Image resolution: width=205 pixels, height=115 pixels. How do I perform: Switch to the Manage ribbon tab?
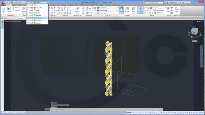click(x=64, y=5)
